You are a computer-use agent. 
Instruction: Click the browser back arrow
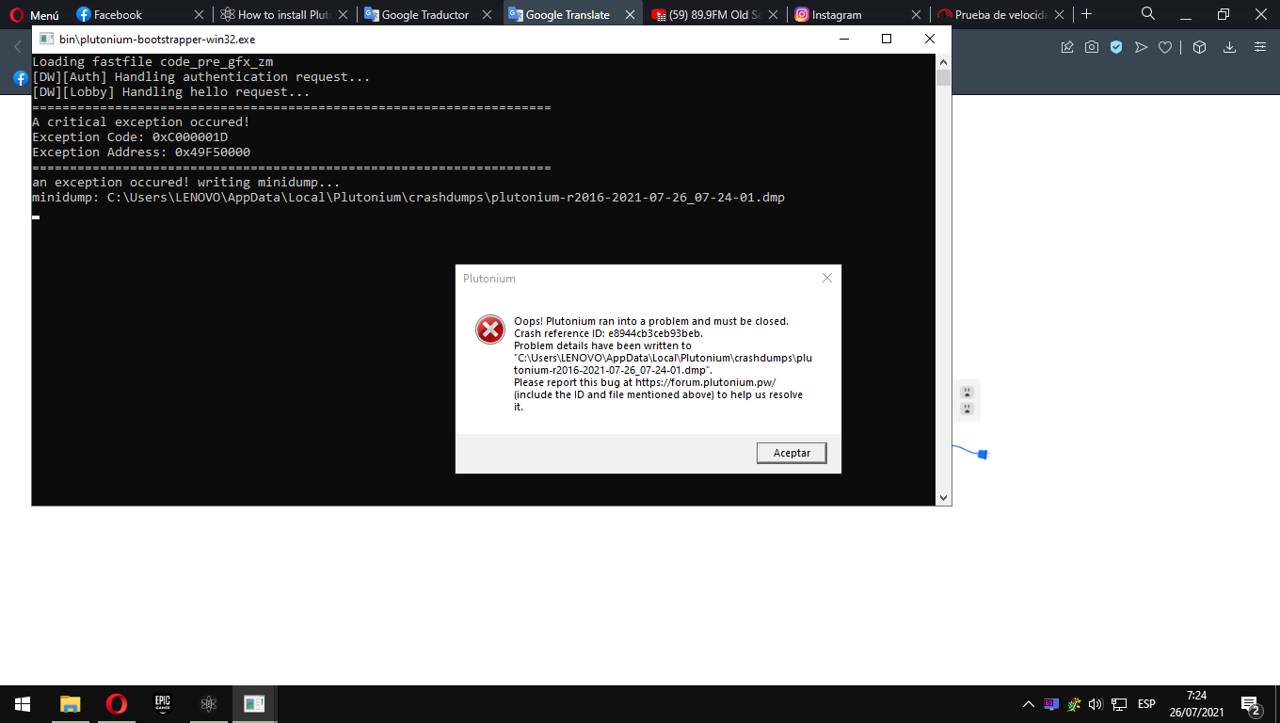tap(17, 46)
